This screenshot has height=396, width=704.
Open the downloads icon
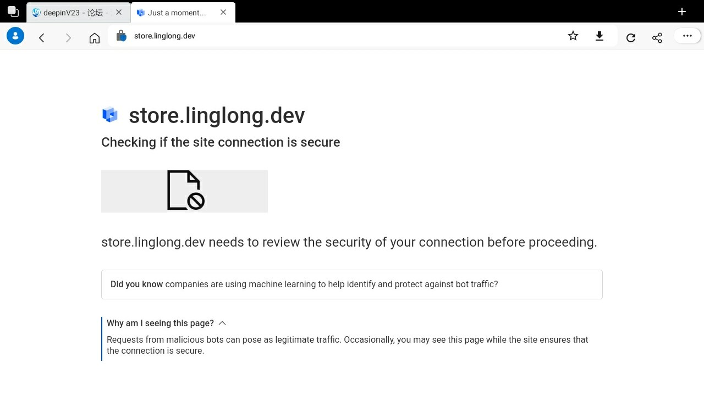[599, 36]
